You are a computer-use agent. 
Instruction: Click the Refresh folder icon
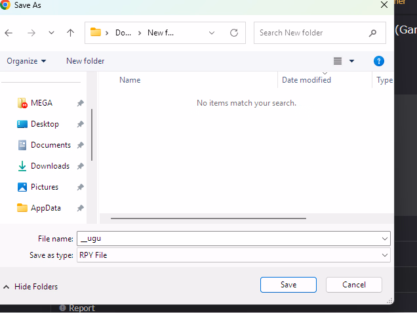point(234,33)
